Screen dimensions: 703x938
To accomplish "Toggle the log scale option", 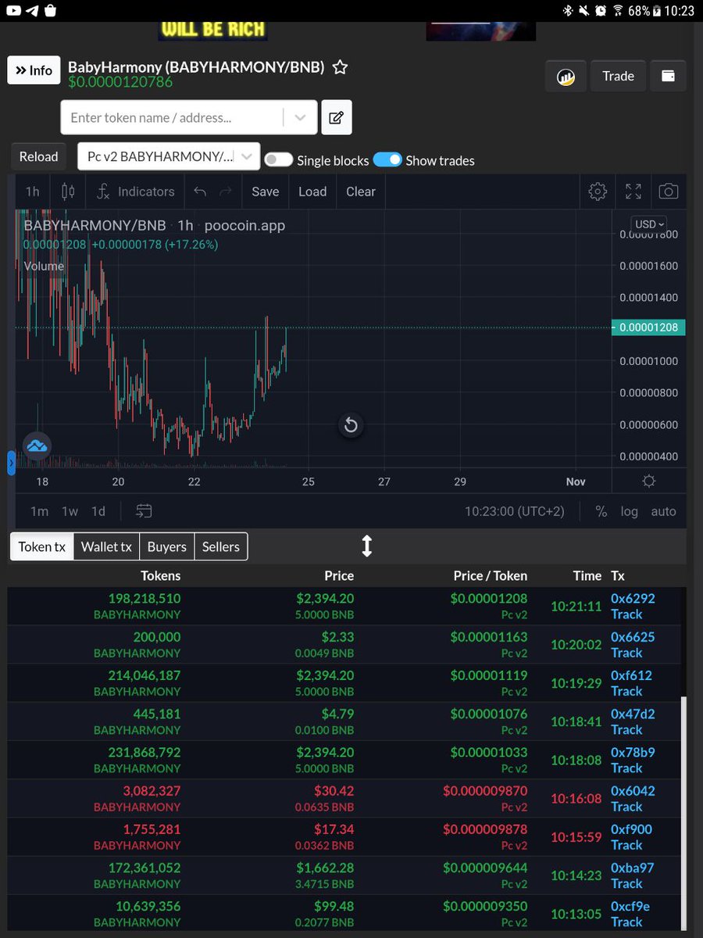I will pos(629,511).
